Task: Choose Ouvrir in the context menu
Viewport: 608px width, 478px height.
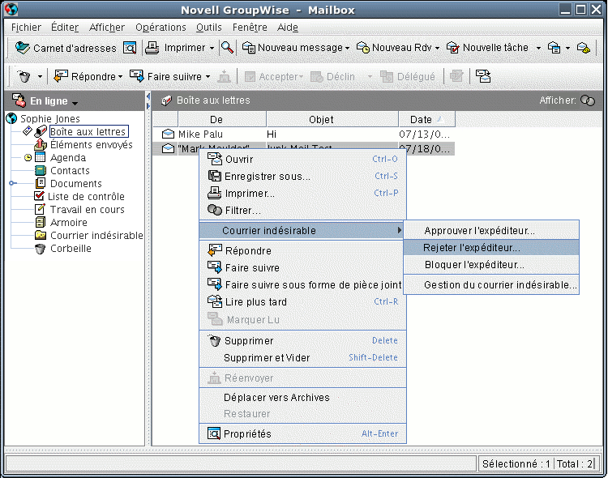Action: click(x=302, y=159)
